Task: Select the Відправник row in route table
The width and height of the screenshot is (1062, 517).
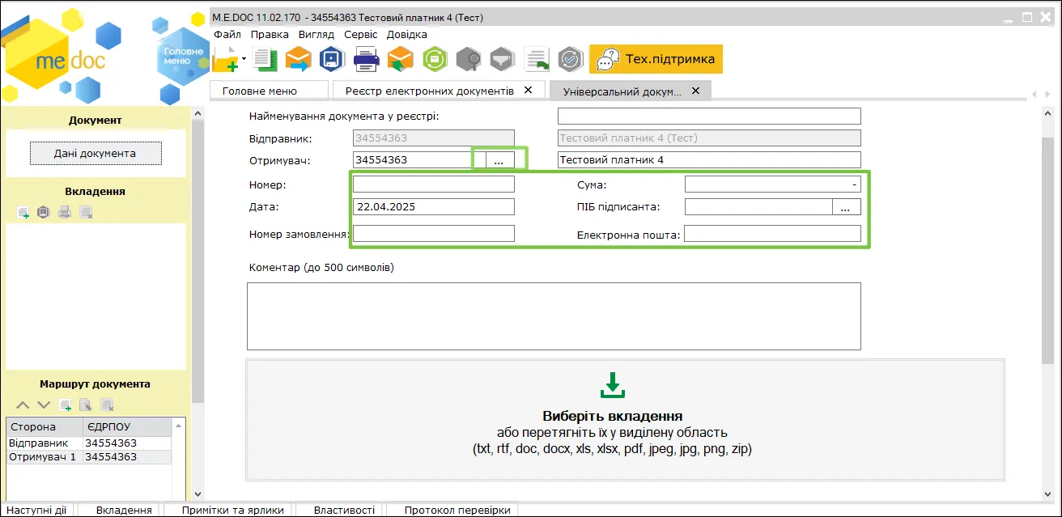Action: [x=89, y=443]
